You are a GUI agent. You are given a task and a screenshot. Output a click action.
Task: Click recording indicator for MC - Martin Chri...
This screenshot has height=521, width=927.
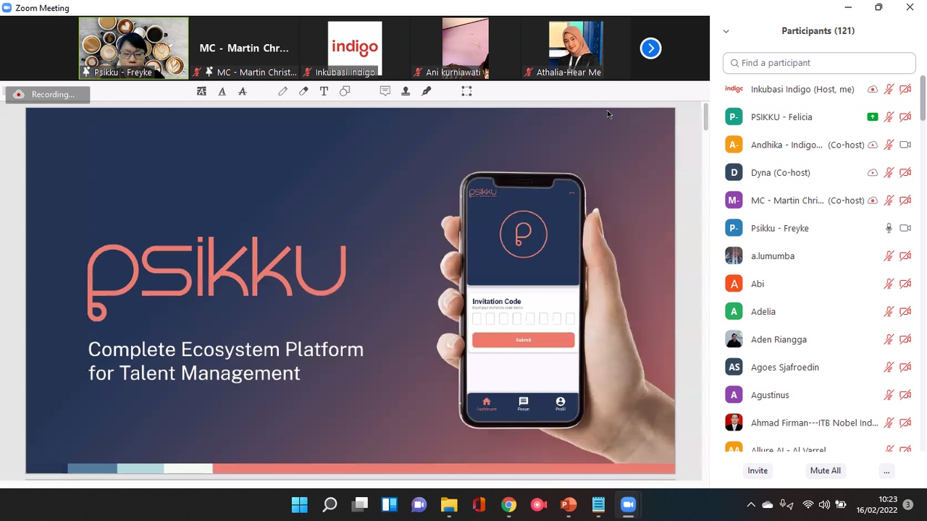[x=873, y=200]
